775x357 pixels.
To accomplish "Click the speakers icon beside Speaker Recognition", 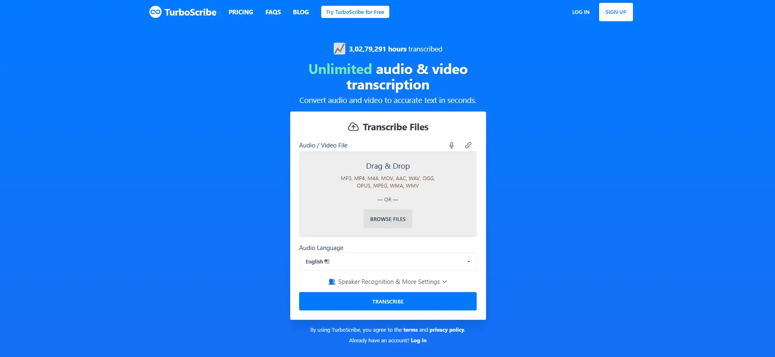I will 332,282.
